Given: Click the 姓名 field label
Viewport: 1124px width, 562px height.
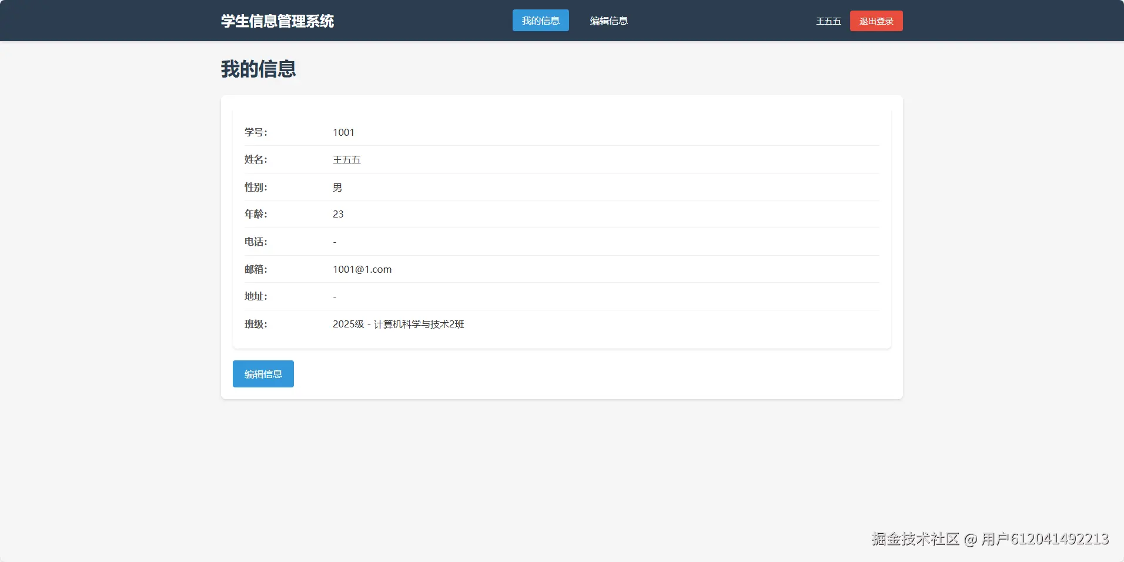Looking at the screenshot, I should click(x=256, y=159).
